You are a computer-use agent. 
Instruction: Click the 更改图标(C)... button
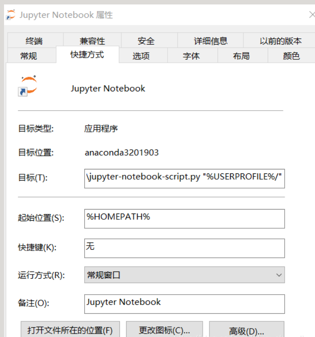164,330
